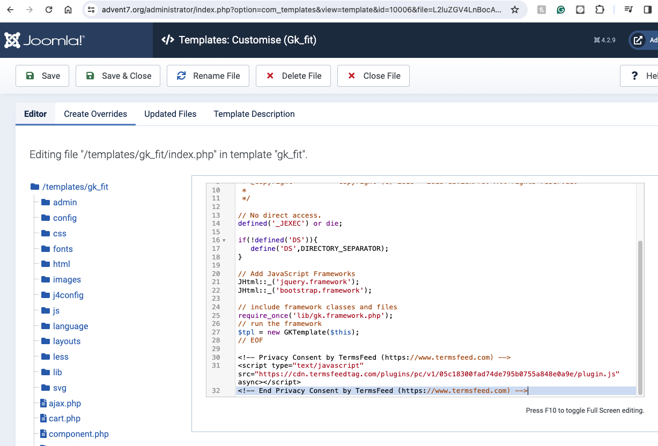The height and width of the screenshot is (446, 658).
Task: Expand the admin folder in tree
Action: click(64, 202)
